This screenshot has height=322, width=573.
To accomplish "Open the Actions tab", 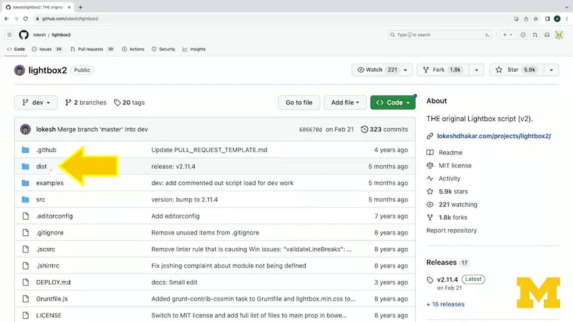I will [133, 49].
